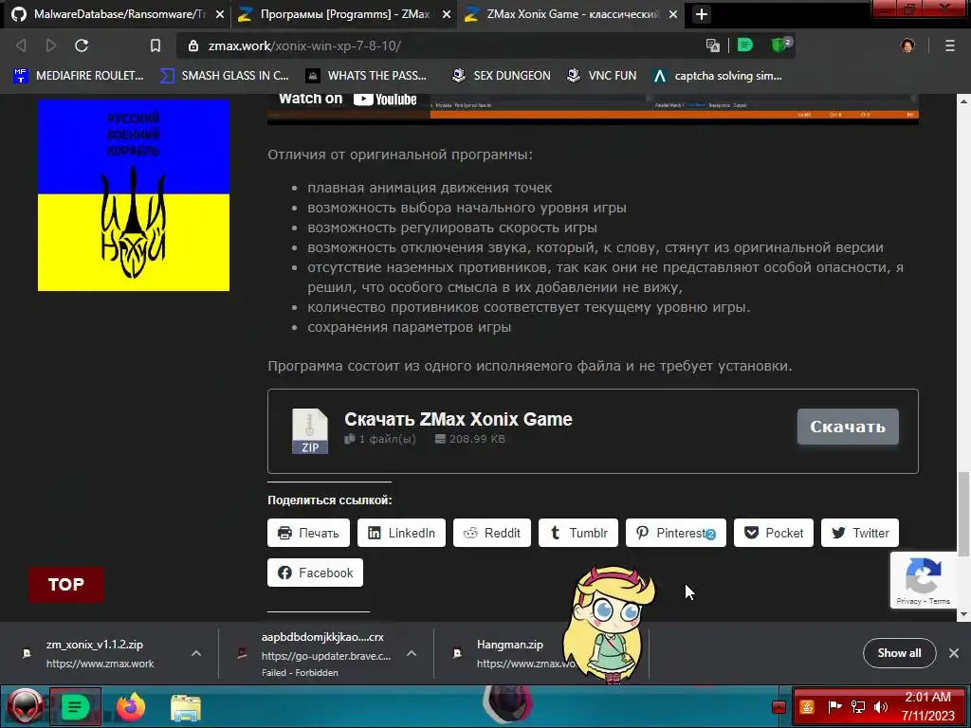Viewport: 971px width, 728px height.
Task: Open the browser profile avatar
Action: pyautogui.click(x=907, y=45)
